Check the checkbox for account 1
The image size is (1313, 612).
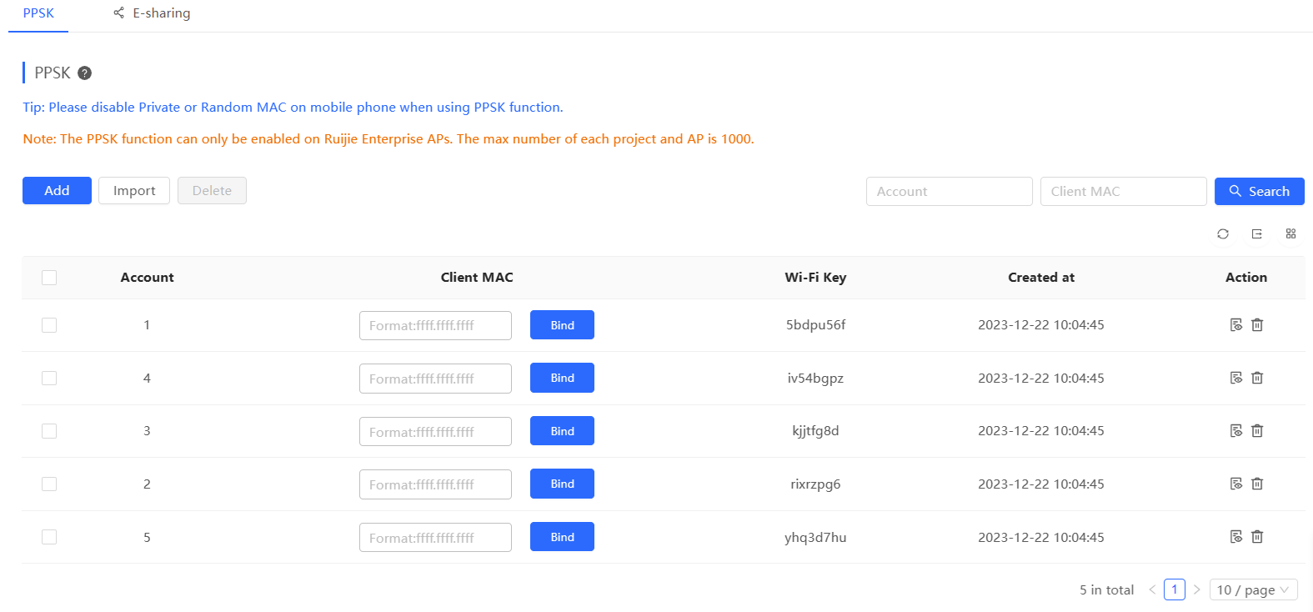coord(49,325)
